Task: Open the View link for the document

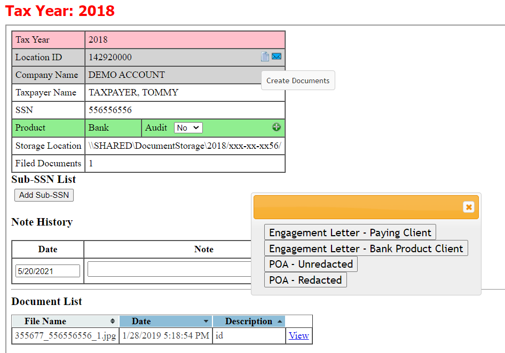Action: pos(299,335)
